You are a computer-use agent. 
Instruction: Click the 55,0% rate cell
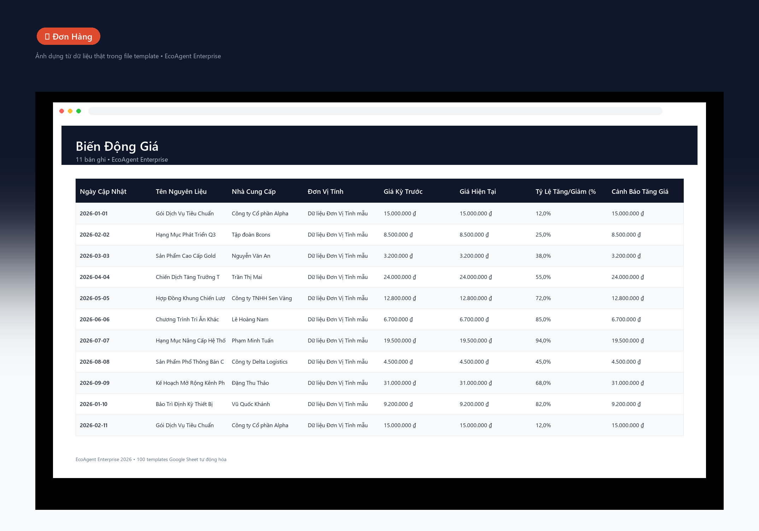[x=543, y=277]
